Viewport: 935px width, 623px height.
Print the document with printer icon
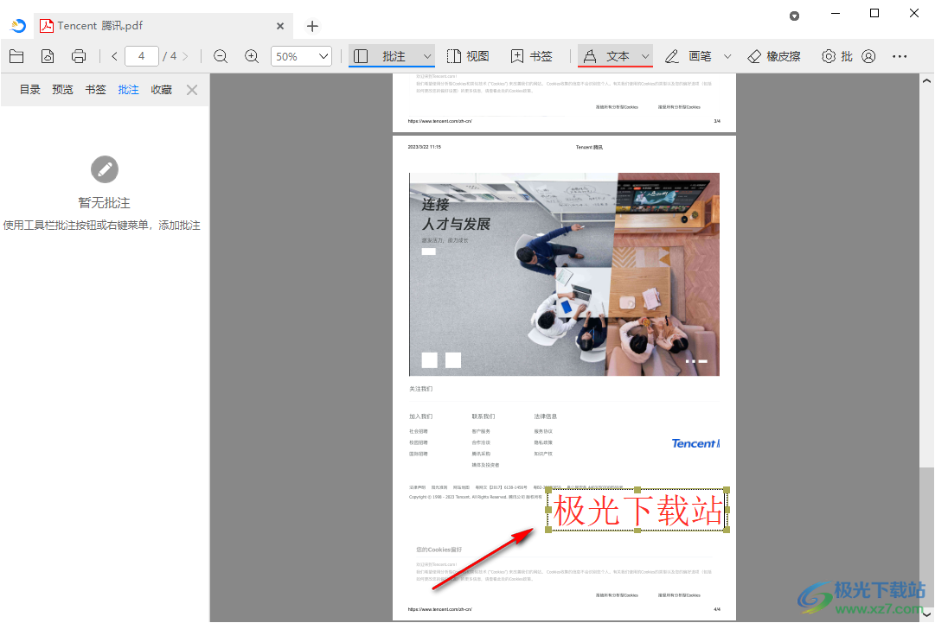(79, 56)
